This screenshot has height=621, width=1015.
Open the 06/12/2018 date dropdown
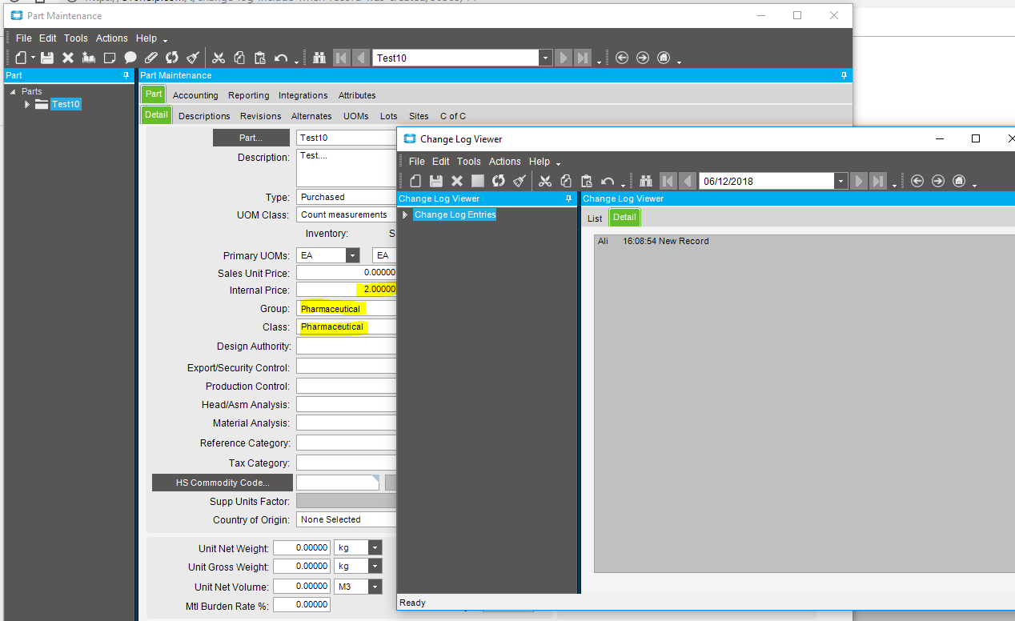point(840,181)
